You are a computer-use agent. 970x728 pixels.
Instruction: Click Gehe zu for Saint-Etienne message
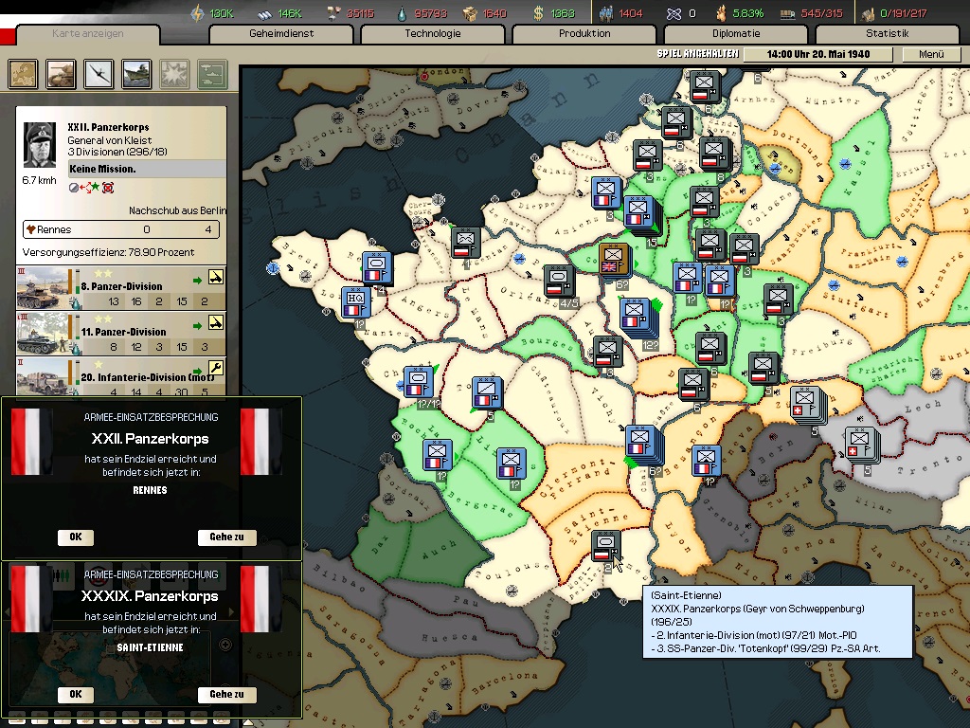pyautogui.click(x=226, y=694)
